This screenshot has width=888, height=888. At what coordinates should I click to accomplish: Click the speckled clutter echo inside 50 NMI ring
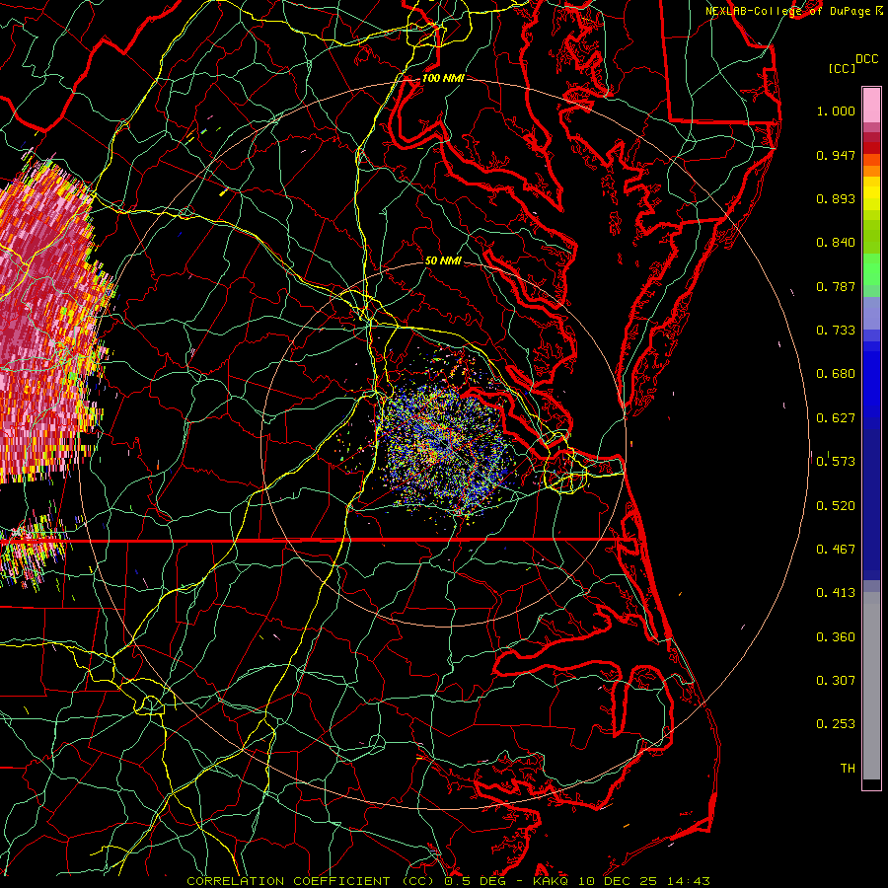click(445, 447)
